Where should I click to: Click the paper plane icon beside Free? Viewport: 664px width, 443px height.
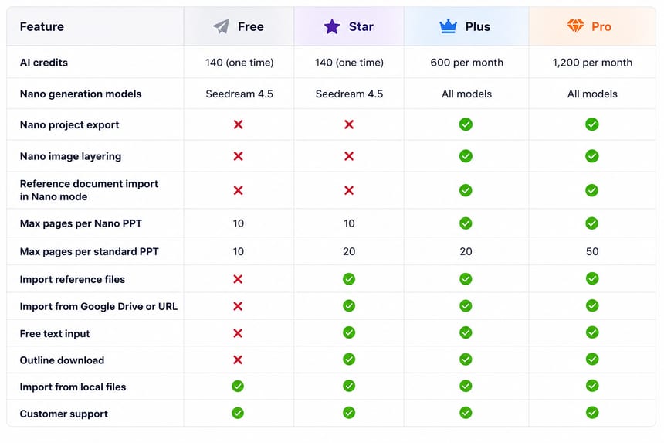pos(221,26)
